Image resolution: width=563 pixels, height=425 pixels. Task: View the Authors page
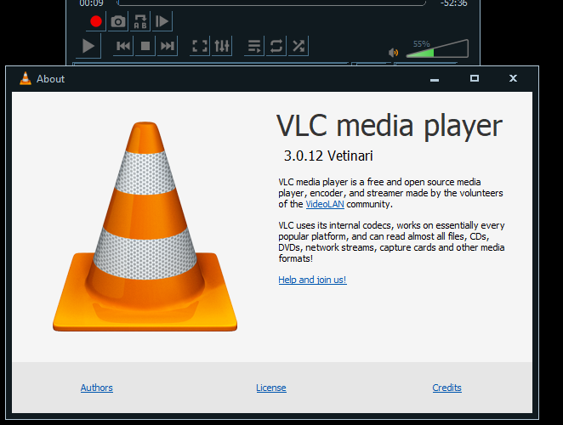tap(97, 388)
